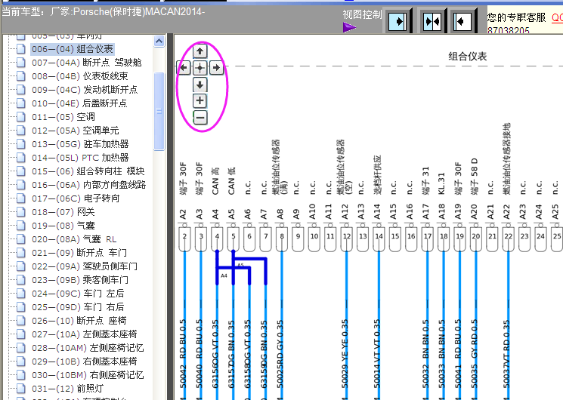This screenshot has width=563, height=400.
Task: Click wire label 50042 RD BU 0.5
Action: tap(183, 354)
